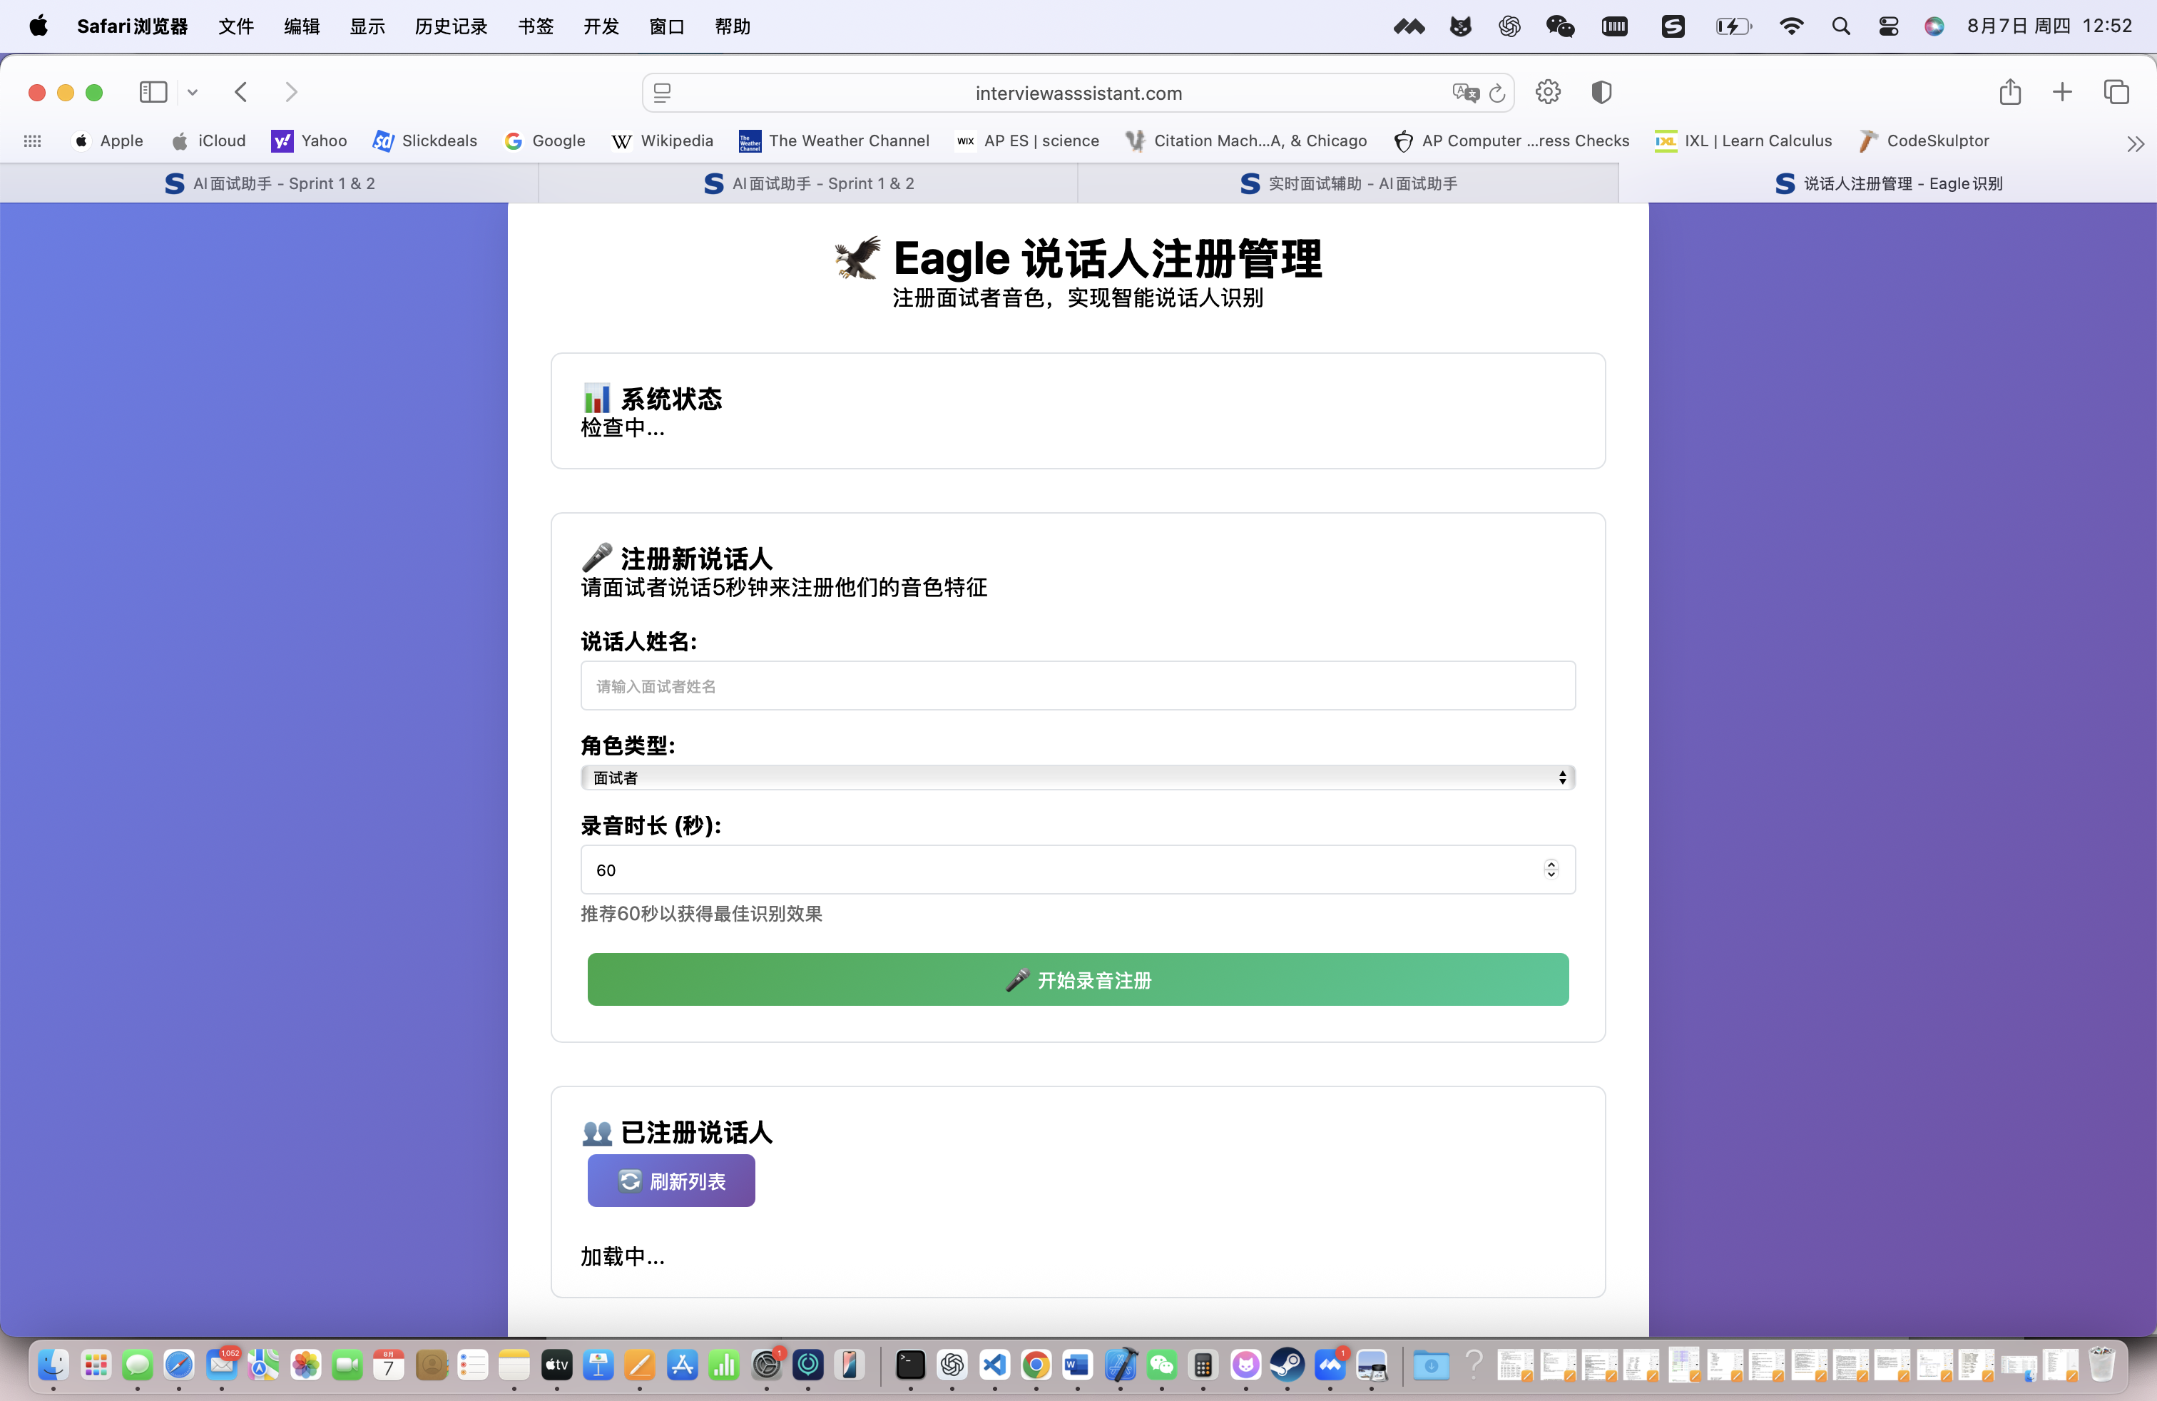Expand hidden bookmarks with double chevron
The width and height of the screenshot is (2157, 1401).
point(2136,143)
